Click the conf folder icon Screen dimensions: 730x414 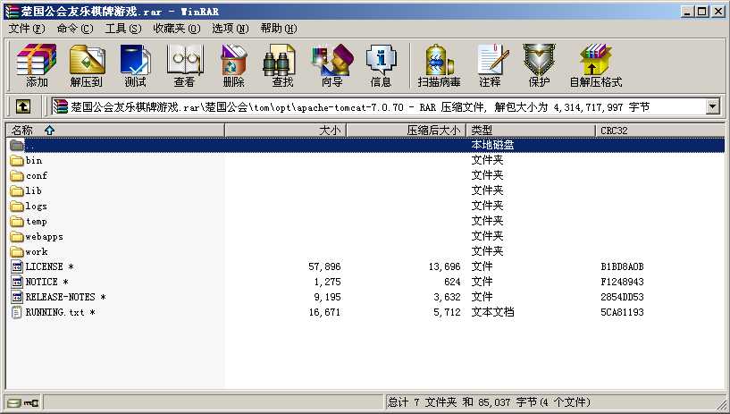(x=17, y=176)
